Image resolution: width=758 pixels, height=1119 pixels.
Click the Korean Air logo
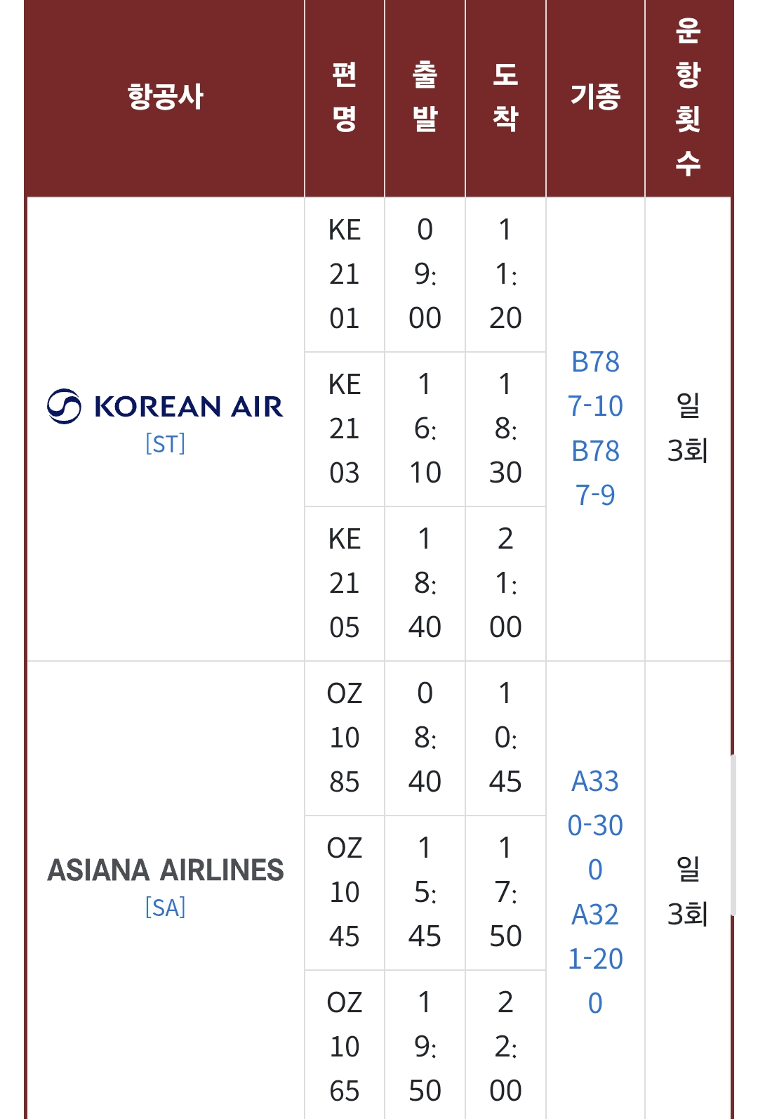tap(165, 406)
